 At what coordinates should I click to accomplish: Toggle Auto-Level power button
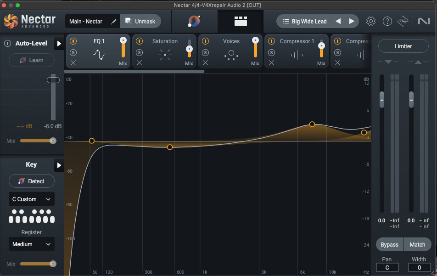[7, 43]
